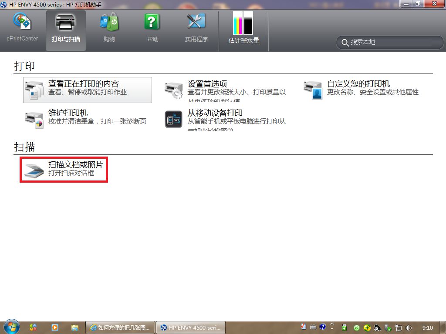Open the Windows Start button
The height and width of the screenshot is (334, 446).
click(11, 327)
